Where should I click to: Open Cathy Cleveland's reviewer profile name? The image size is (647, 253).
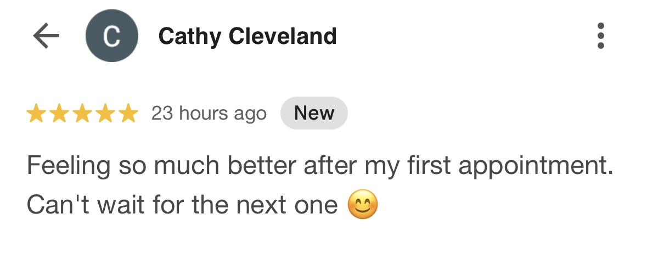pos(247,37)
